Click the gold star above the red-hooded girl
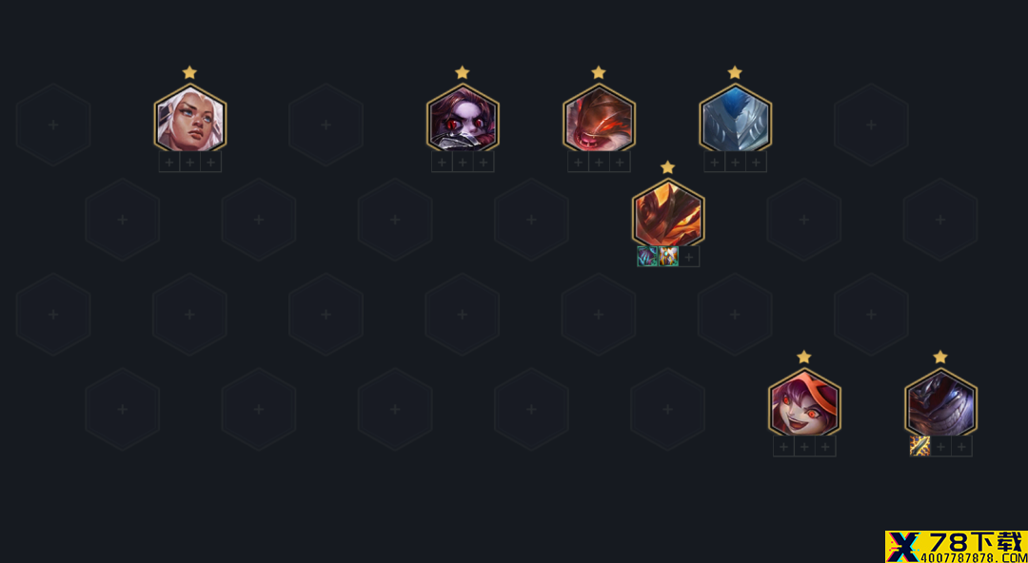The height and width of the screenshot is (563, 1028). [803, 357]
